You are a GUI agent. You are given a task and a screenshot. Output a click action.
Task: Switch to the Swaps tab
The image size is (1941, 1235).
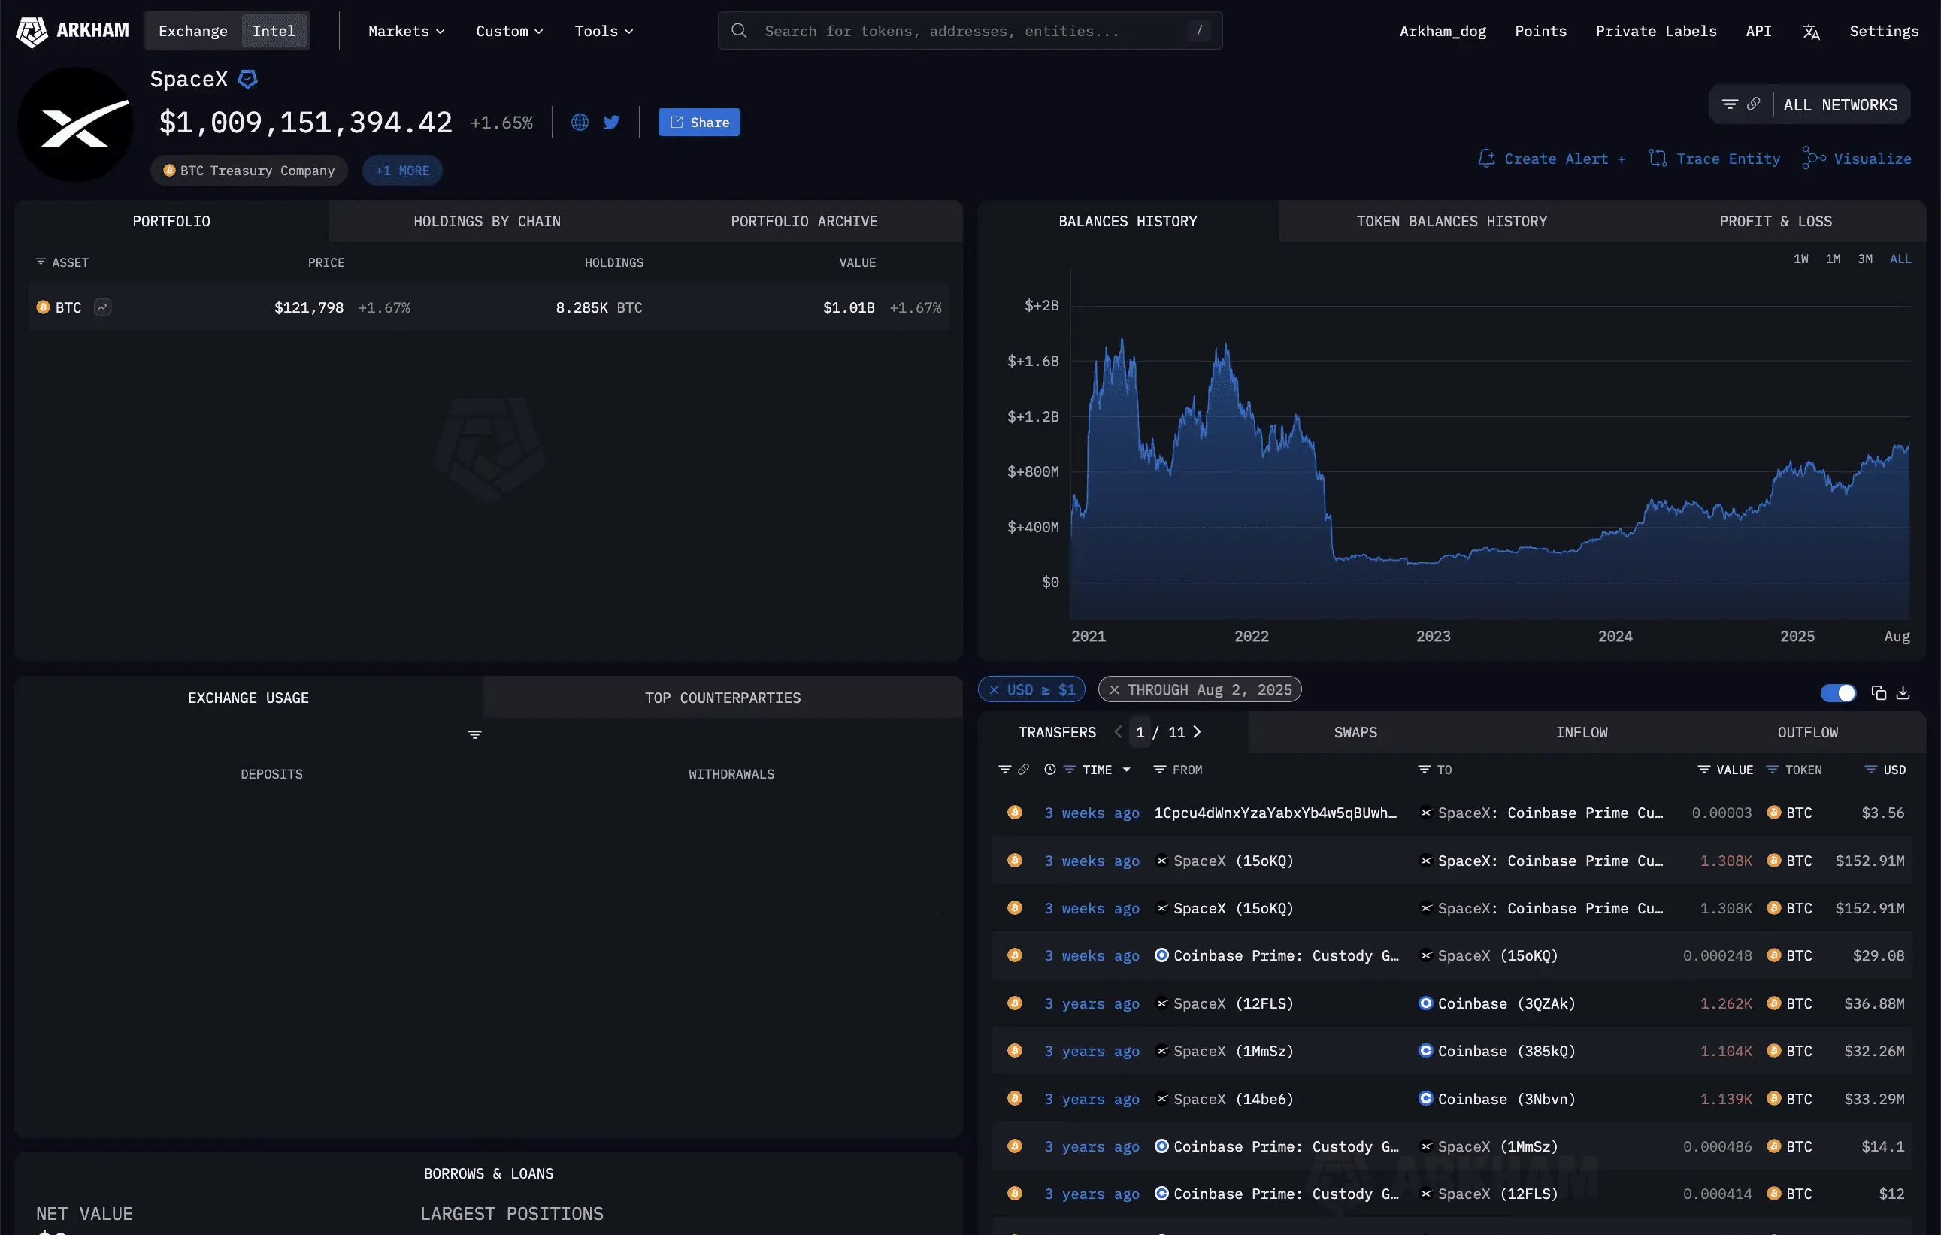1355,732
